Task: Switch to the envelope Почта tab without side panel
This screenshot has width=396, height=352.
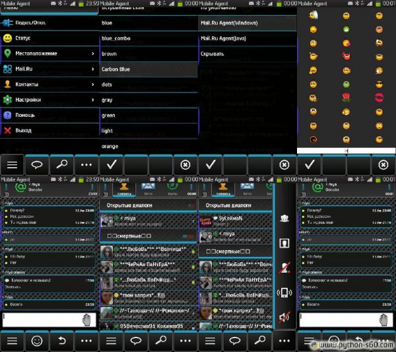Action: [148, 190]
